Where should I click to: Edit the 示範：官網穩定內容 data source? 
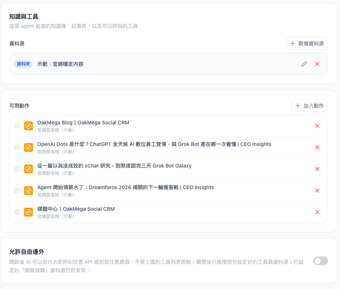coord(304,64)
